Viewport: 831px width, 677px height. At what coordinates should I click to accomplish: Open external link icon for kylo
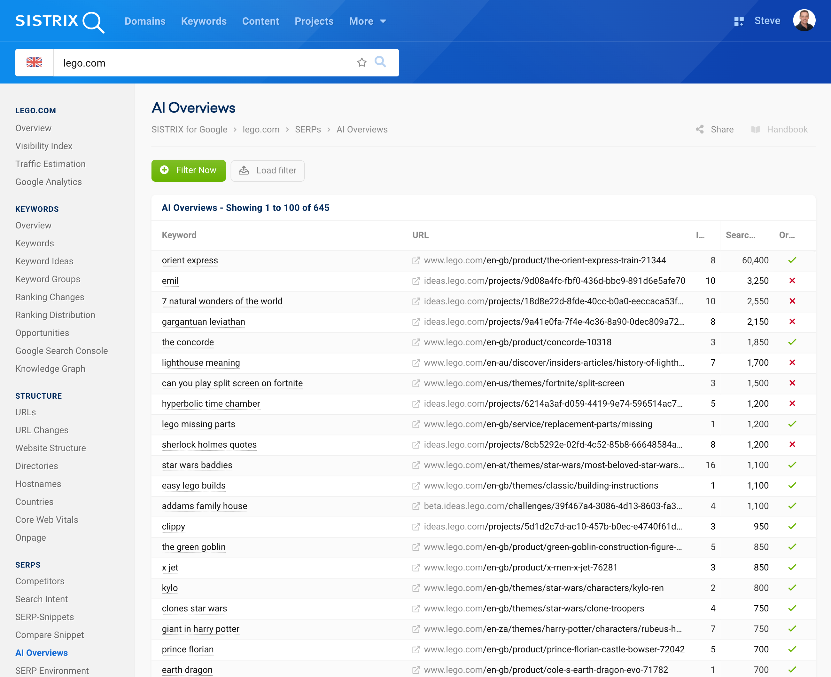pos(416,588)
